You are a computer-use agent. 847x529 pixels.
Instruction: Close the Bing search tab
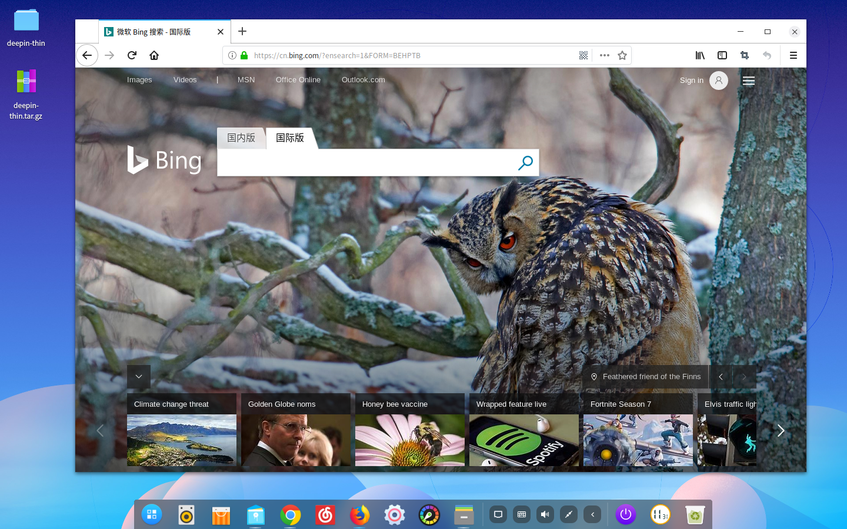pos(221,32)
